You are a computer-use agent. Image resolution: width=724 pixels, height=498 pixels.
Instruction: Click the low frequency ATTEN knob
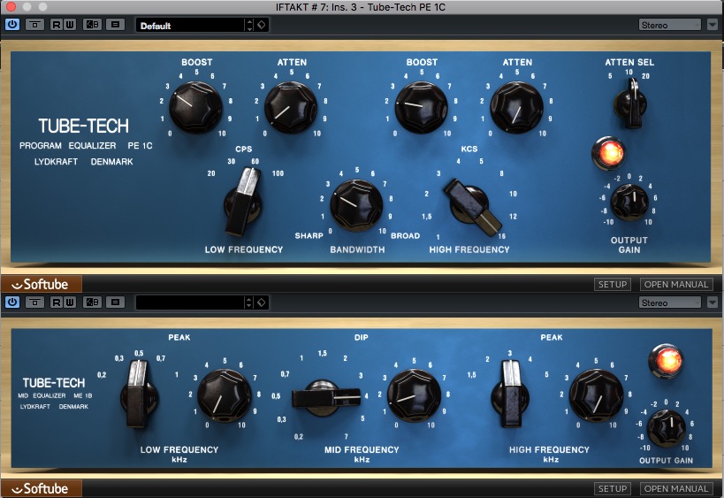(291, 108)
